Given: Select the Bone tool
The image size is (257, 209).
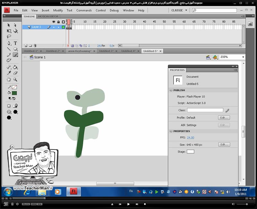Looking at the screenshot, I should pyautogui.click(x=9, y=67).
